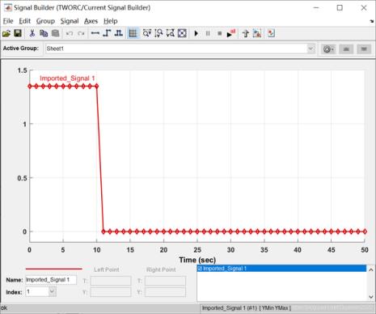Viewport: 376px width, 314px height.
Task: Click the red line color sample
Action: 53,269
